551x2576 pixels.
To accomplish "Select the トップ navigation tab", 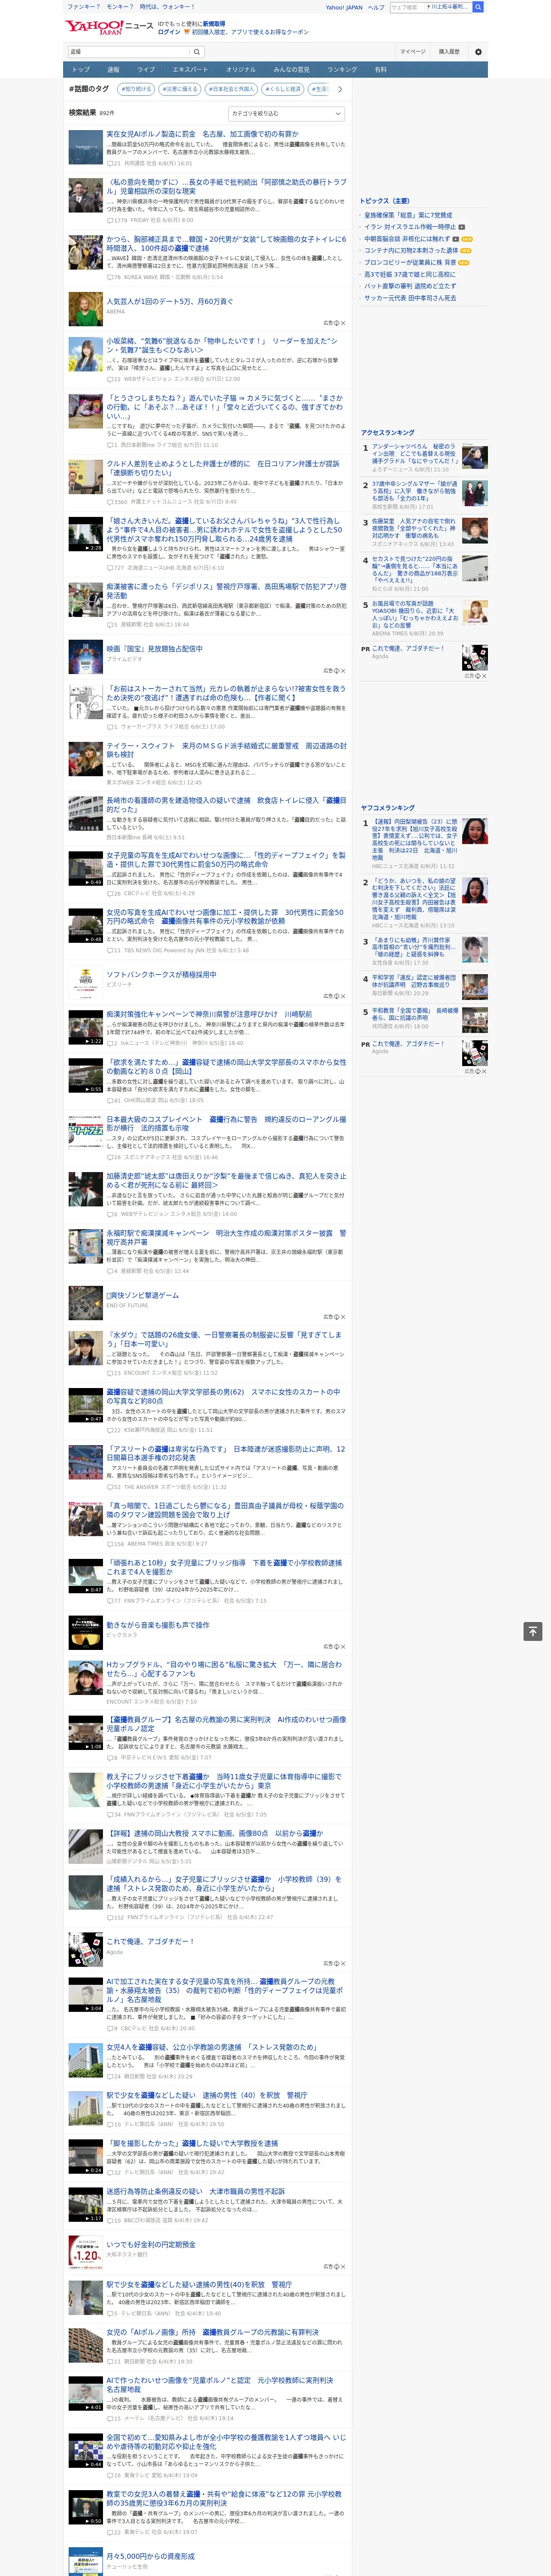I will point(81,70).
